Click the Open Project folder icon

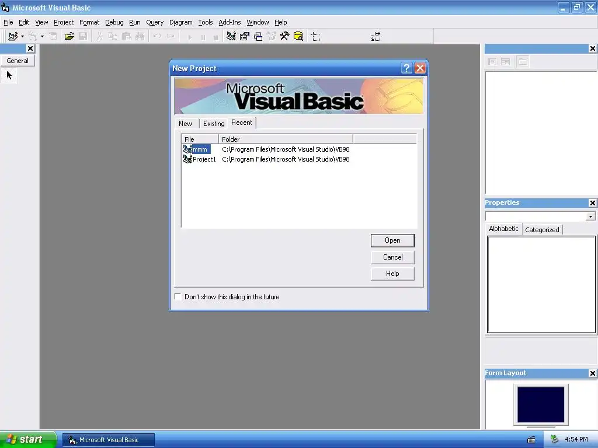(69, 36)
